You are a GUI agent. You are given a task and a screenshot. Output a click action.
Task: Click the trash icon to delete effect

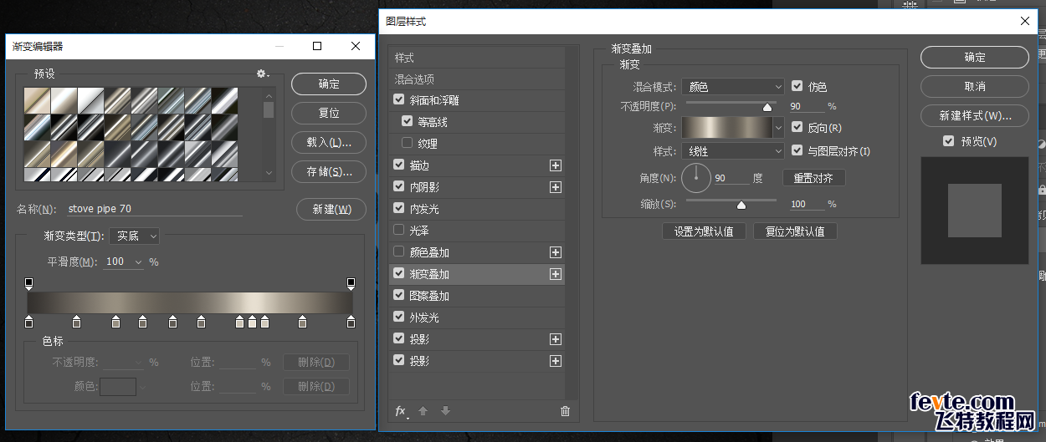[x=565, y=411]
